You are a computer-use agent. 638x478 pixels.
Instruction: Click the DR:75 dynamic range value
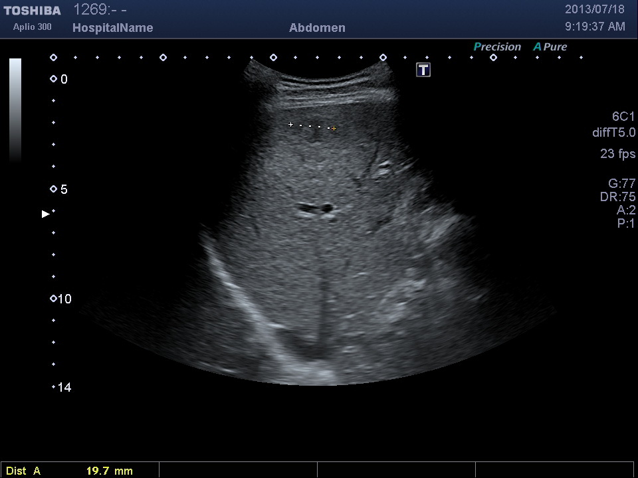click(x=617, y=197)
